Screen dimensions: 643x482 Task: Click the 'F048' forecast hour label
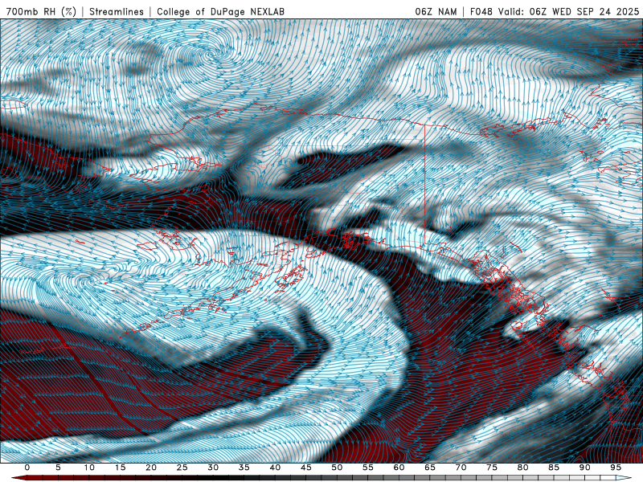(481, 11)
